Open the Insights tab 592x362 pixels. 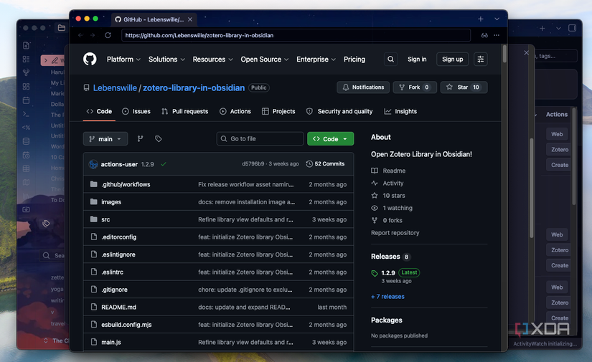tap(400, 111)
